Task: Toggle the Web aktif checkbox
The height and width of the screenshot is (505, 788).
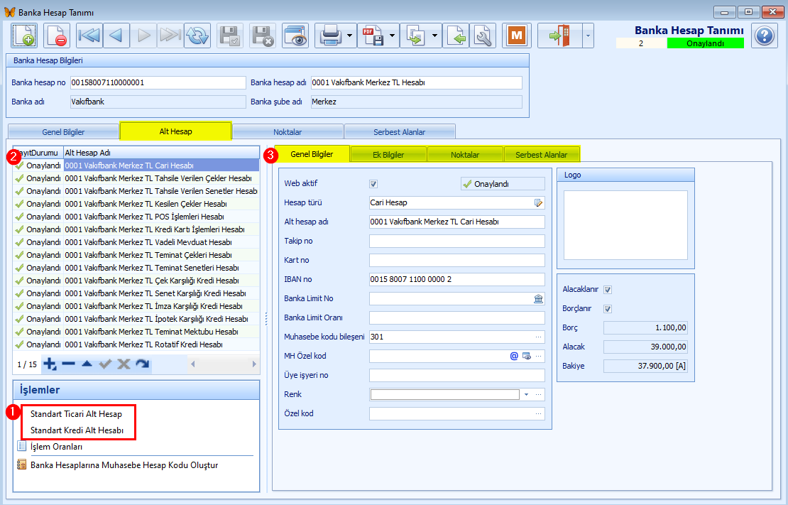Action: click(x=373, y=183)
